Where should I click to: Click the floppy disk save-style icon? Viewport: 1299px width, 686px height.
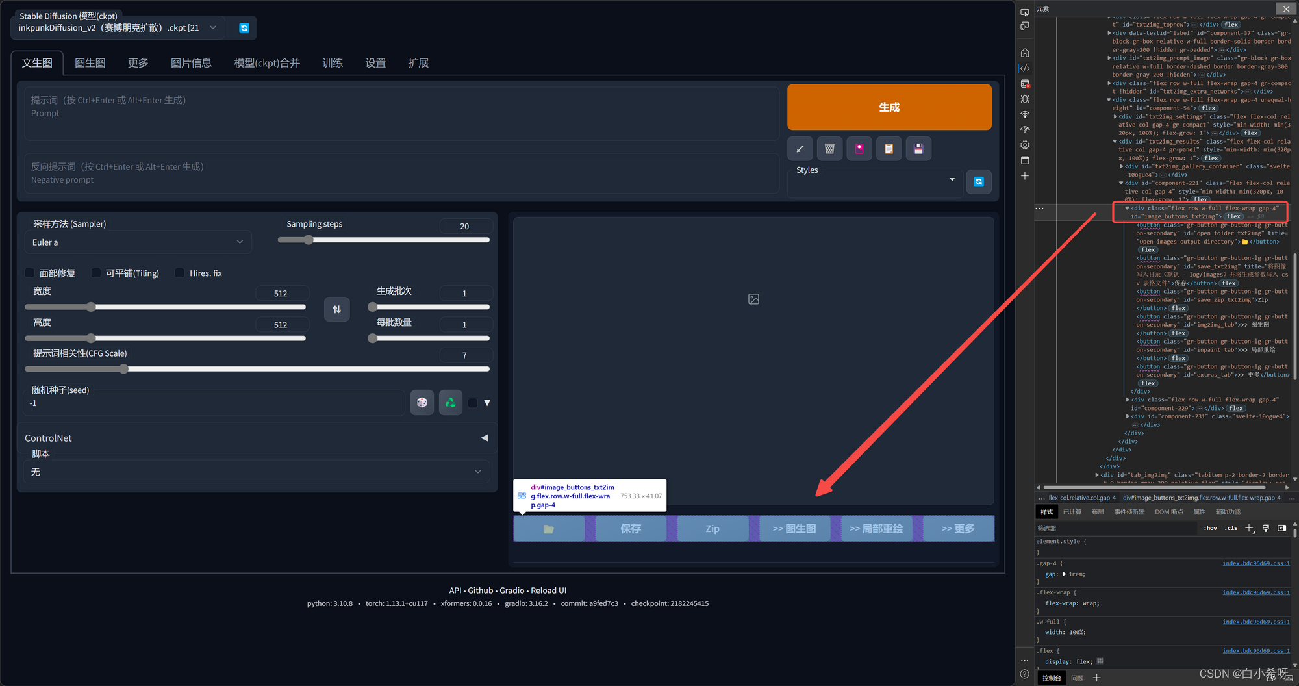918,149
